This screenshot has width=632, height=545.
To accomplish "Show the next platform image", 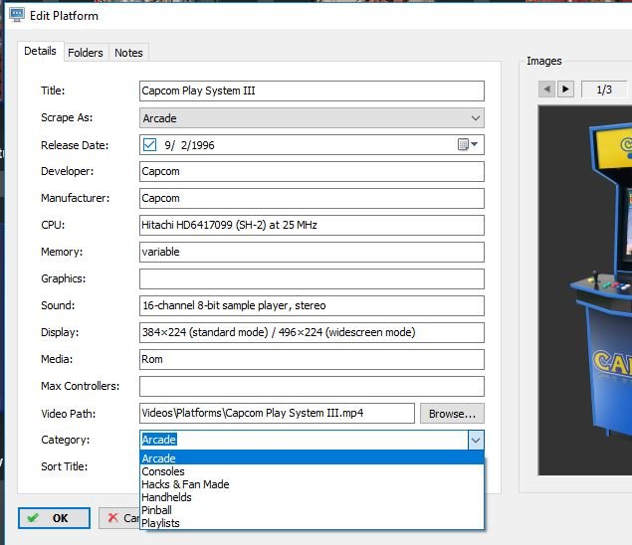I will (565, 90).
